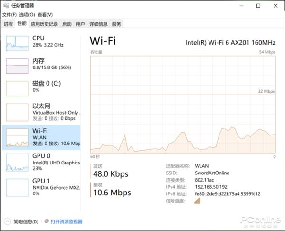285x231 pixels.
Task: Click the resource monitor icon
Action: click(46, 221)
